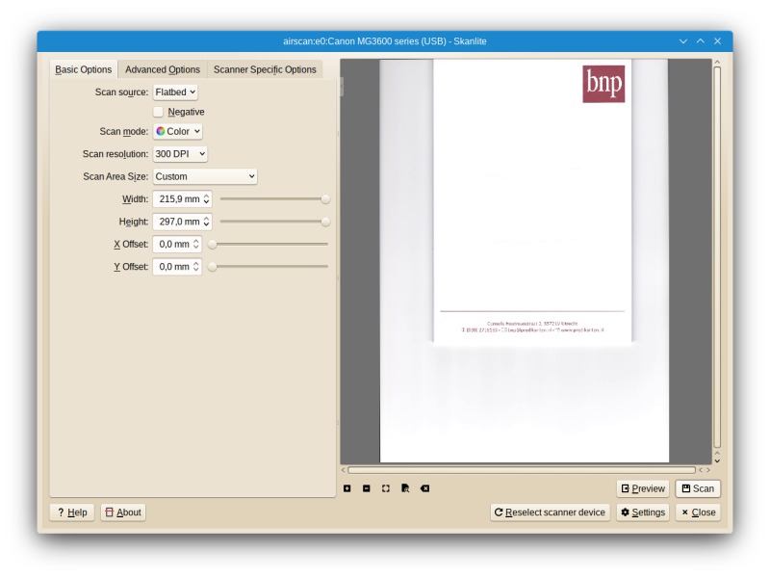The width and height of the screenshot is (770, 578).
Task: Click the auto-select scan area icon
Action: 405,488
